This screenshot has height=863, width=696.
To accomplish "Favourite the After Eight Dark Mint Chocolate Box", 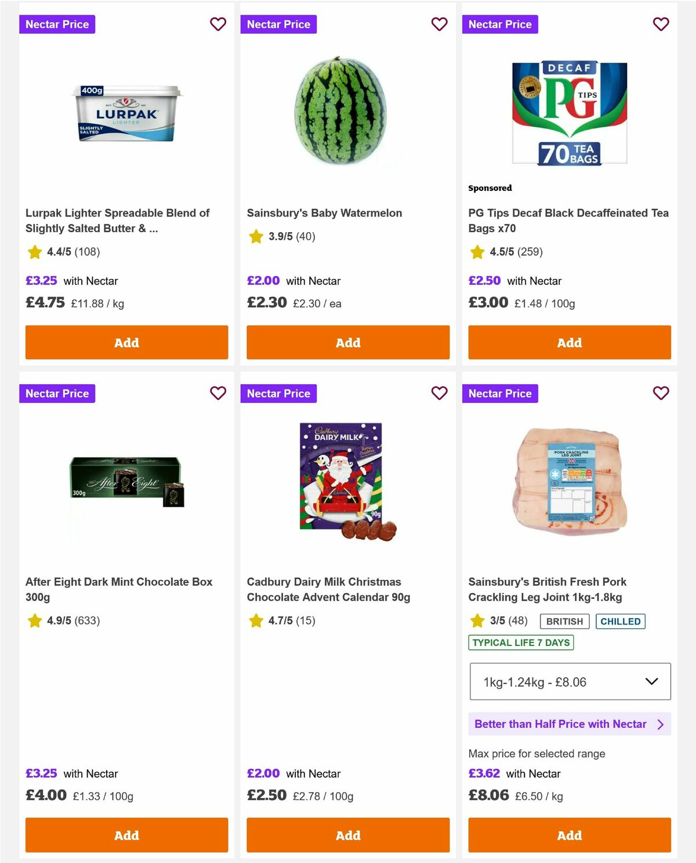I will click(218, 393).
